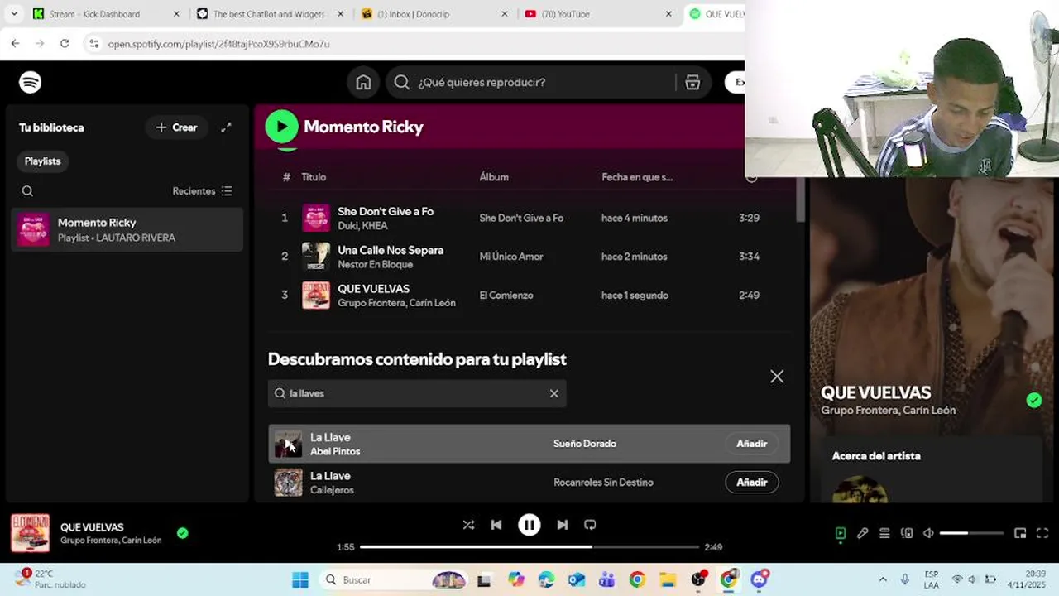The width and height of the screenshot is (1059, 596).
Task: Click the 'la llaves' playlist search field
Action: pos(417,393)
